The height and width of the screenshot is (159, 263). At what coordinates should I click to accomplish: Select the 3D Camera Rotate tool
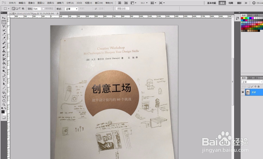(x=4, y=96)
